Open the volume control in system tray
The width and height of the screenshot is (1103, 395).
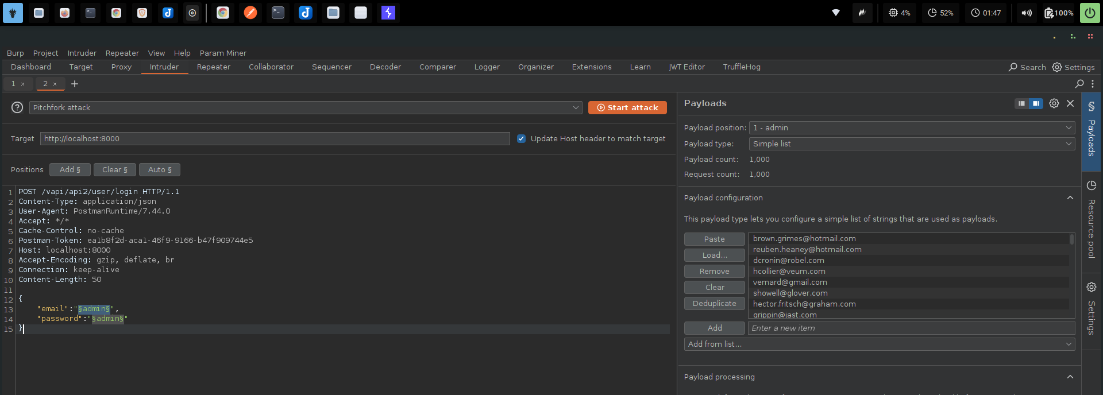[1027, 13]
